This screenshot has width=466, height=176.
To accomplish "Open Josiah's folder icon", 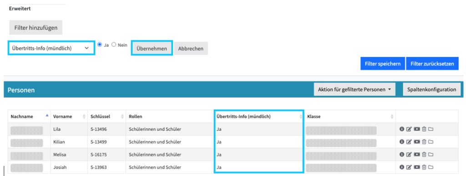I will (431, 167).
